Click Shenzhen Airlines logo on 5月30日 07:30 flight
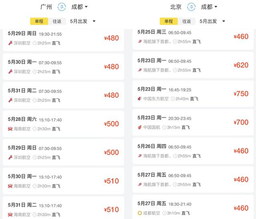The image size is (256, 219). point(10,72)
